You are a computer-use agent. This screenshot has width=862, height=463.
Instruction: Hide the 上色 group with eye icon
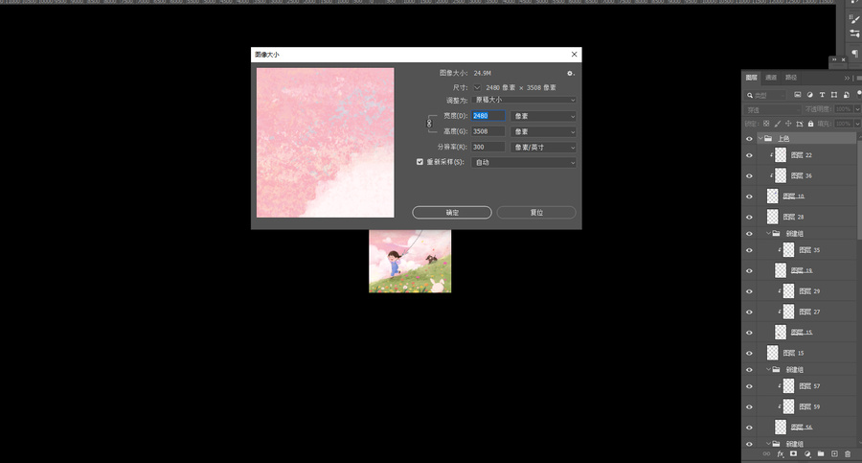click(x=749, y=139)
